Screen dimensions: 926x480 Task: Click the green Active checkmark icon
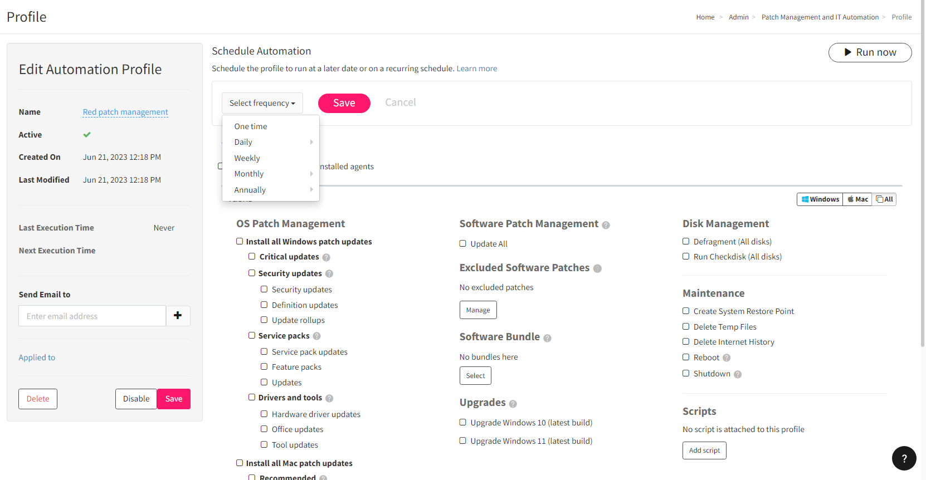point(87,135)
